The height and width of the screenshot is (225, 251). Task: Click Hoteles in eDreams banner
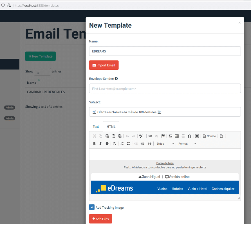pos(177,189)
